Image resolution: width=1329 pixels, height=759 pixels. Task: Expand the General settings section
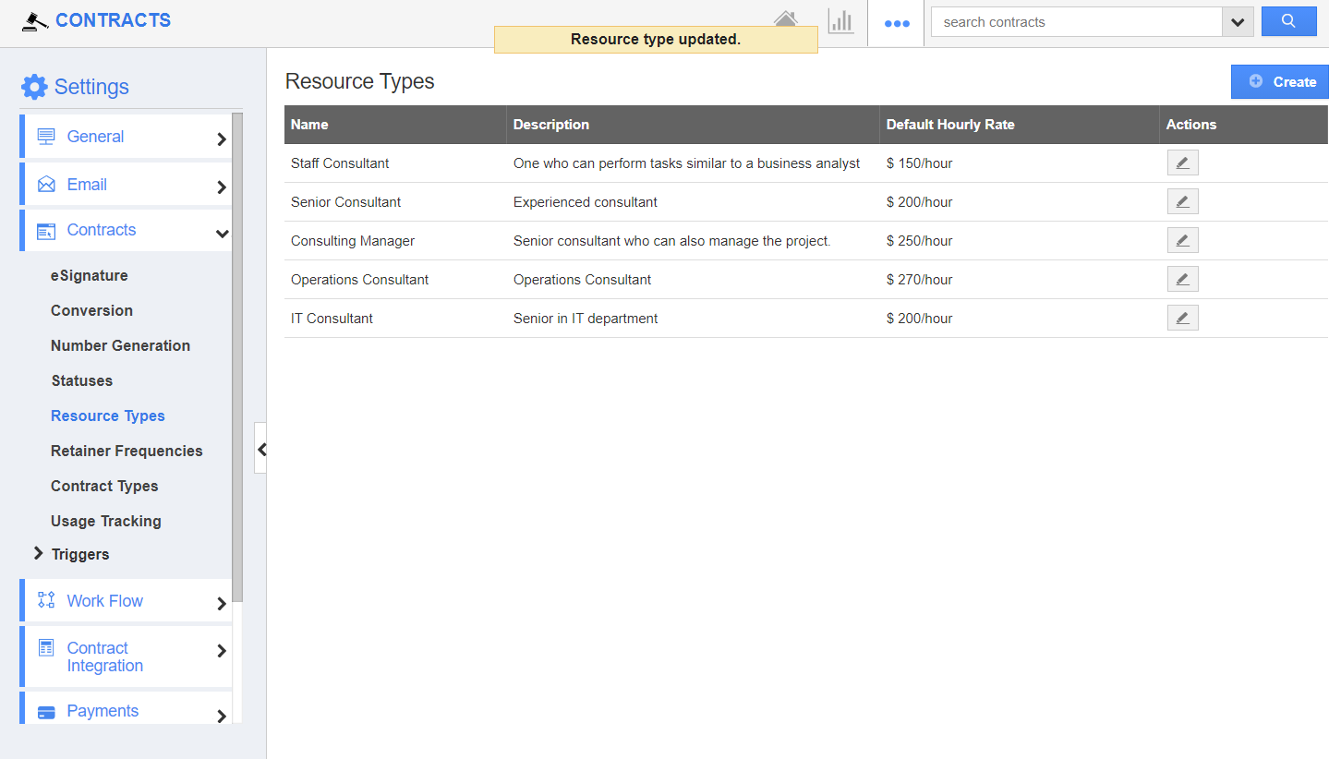(221, 139)
